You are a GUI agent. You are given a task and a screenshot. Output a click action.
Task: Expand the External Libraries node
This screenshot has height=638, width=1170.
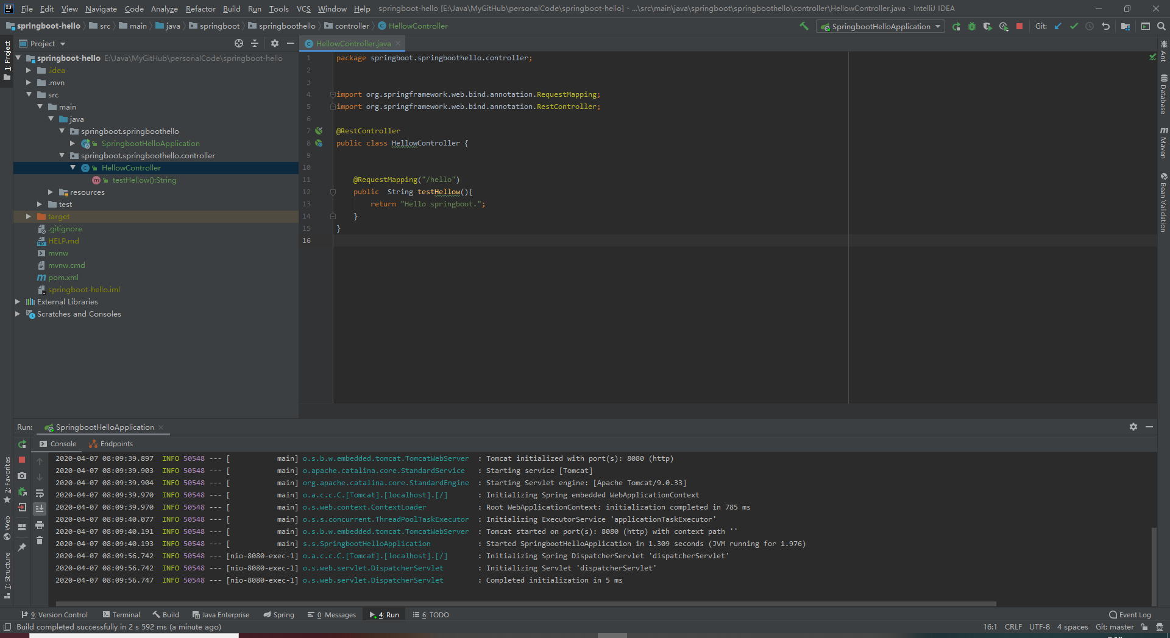click(18, 302)
